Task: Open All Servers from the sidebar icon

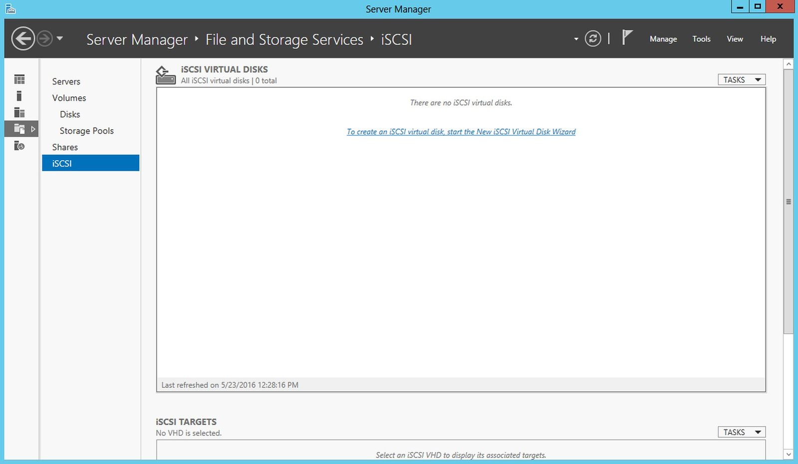Action: [x=19, y=112]
